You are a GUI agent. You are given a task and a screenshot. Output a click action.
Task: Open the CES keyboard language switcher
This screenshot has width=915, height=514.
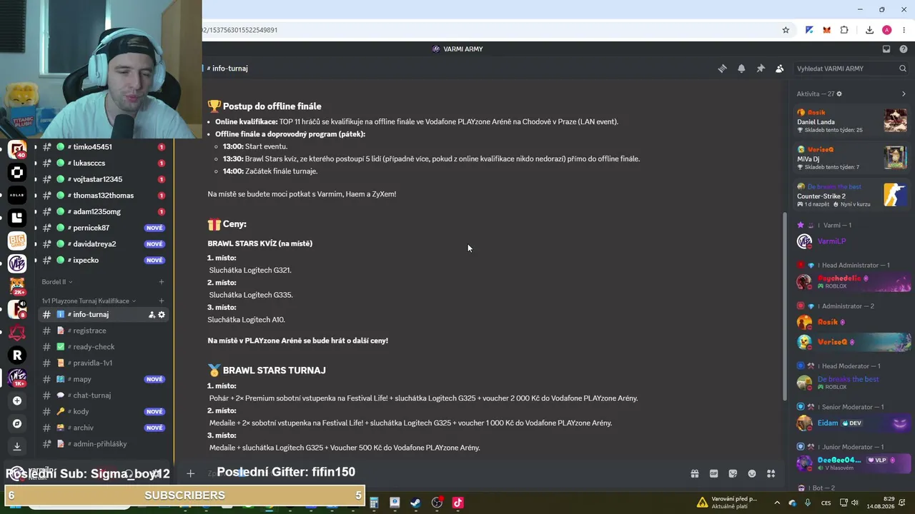tap(826, 503)
